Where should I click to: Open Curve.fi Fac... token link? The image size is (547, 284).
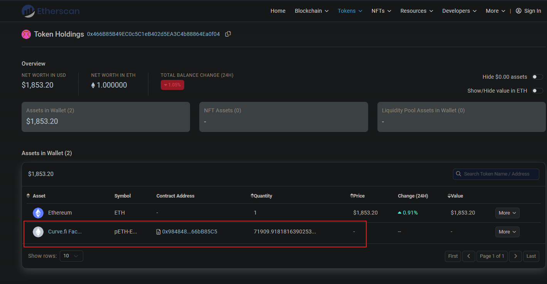point(65,232)
